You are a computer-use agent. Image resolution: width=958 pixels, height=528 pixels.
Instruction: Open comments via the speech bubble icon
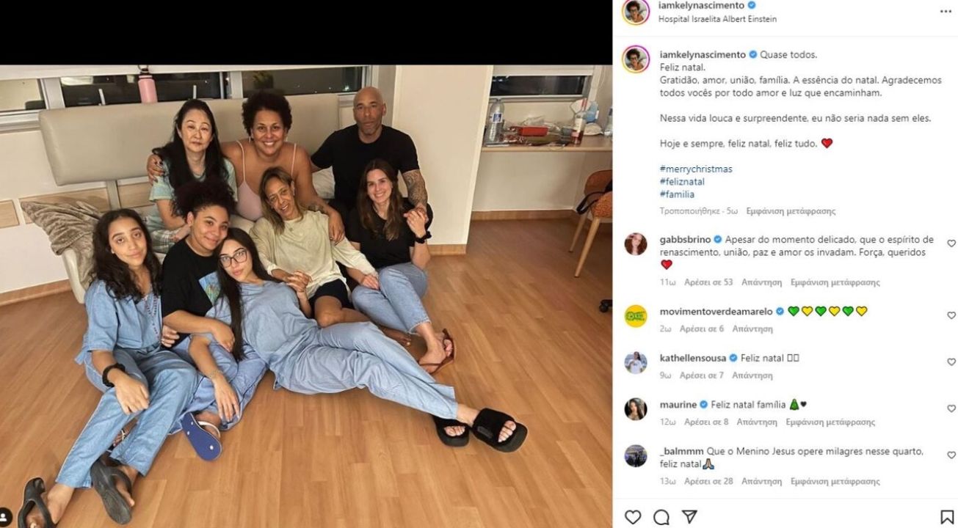(x=661, y=517)
